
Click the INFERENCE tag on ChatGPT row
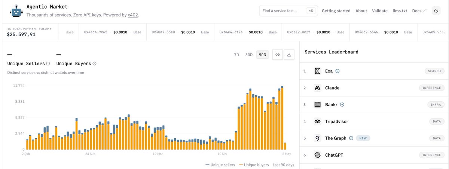click(431, 155)
